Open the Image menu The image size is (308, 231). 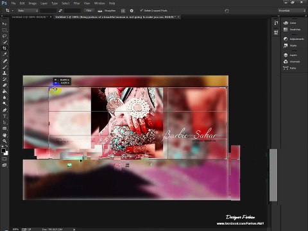[x=32, y=3]
